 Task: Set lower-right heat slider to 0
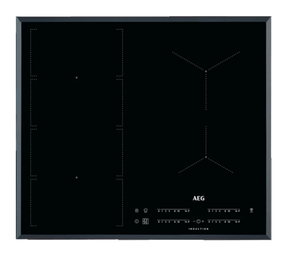pyautogui.click(x=209, y=222)
